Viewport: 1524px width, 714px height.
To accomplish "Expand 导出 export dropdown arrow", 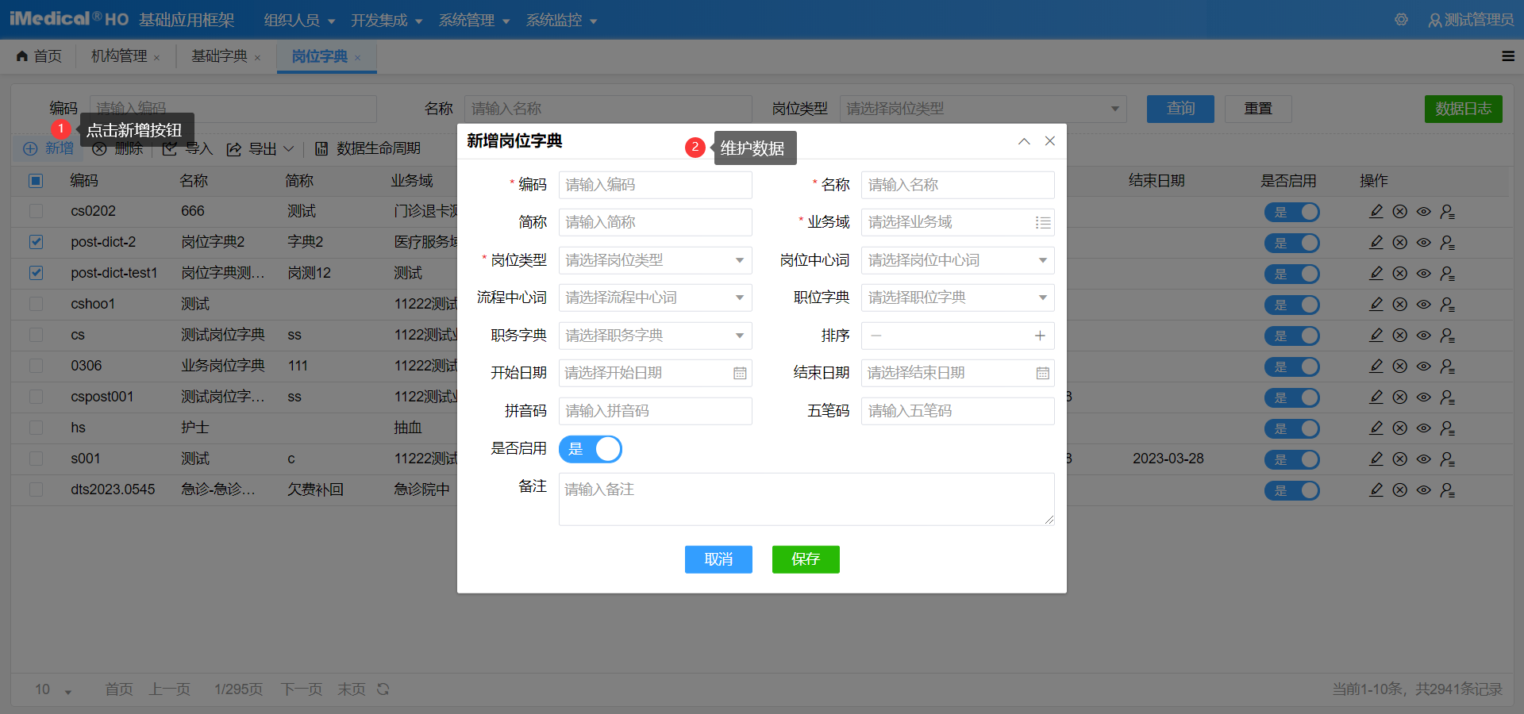I will pos(289,148).
